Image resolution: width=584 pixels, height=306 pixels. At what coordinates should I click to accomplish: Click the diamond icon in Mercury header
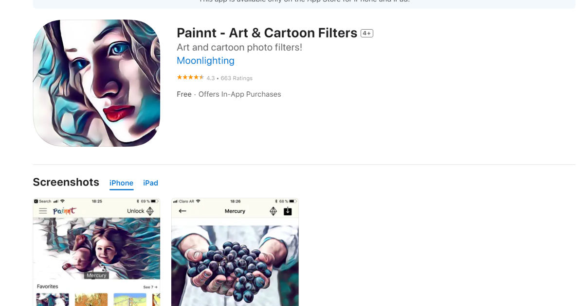click(x=274, y=211)
